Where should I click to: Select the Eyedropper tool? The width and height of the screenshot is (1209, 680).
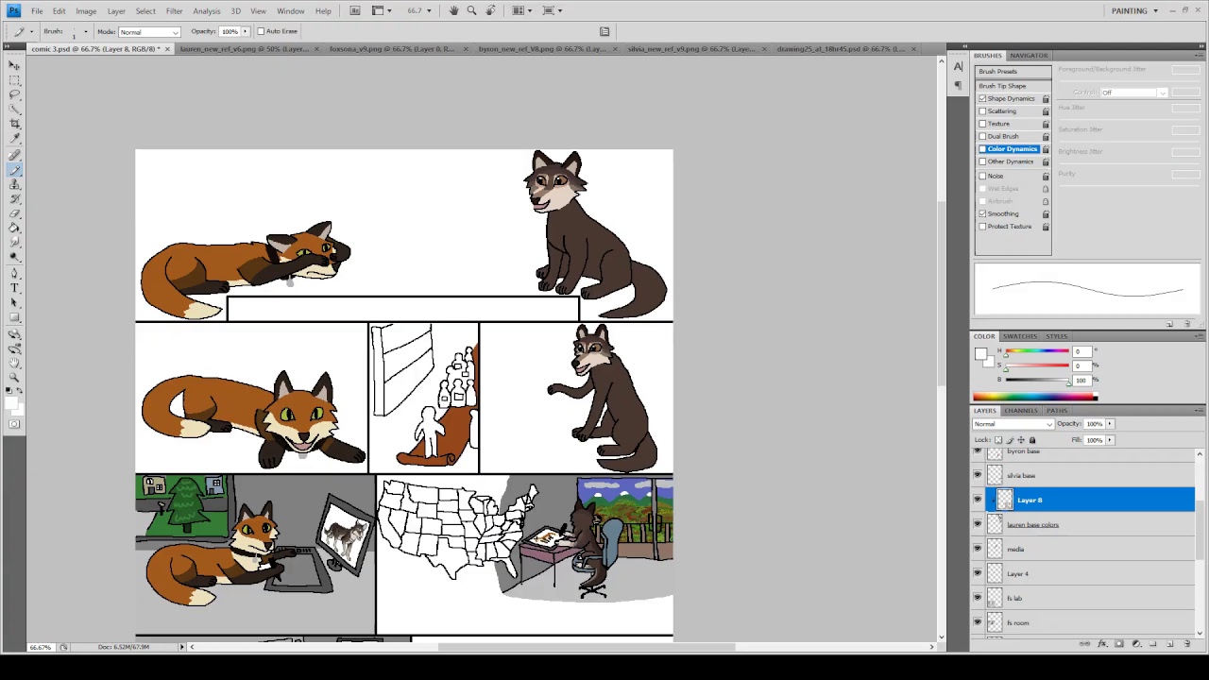14,140
